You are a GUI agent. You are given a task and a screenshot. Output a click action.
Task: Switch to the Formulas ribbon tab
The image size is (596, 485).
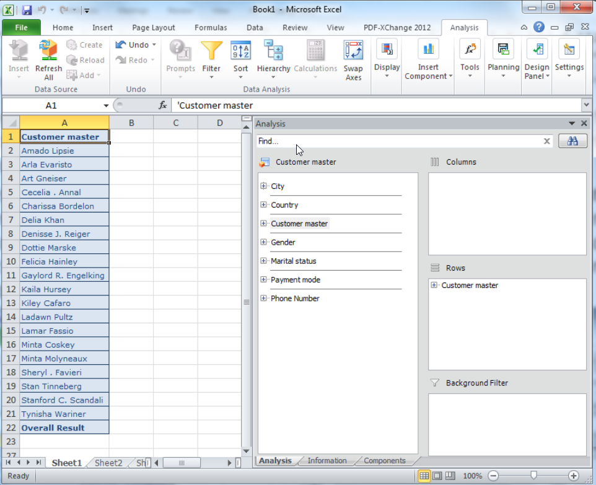[211, 27]
